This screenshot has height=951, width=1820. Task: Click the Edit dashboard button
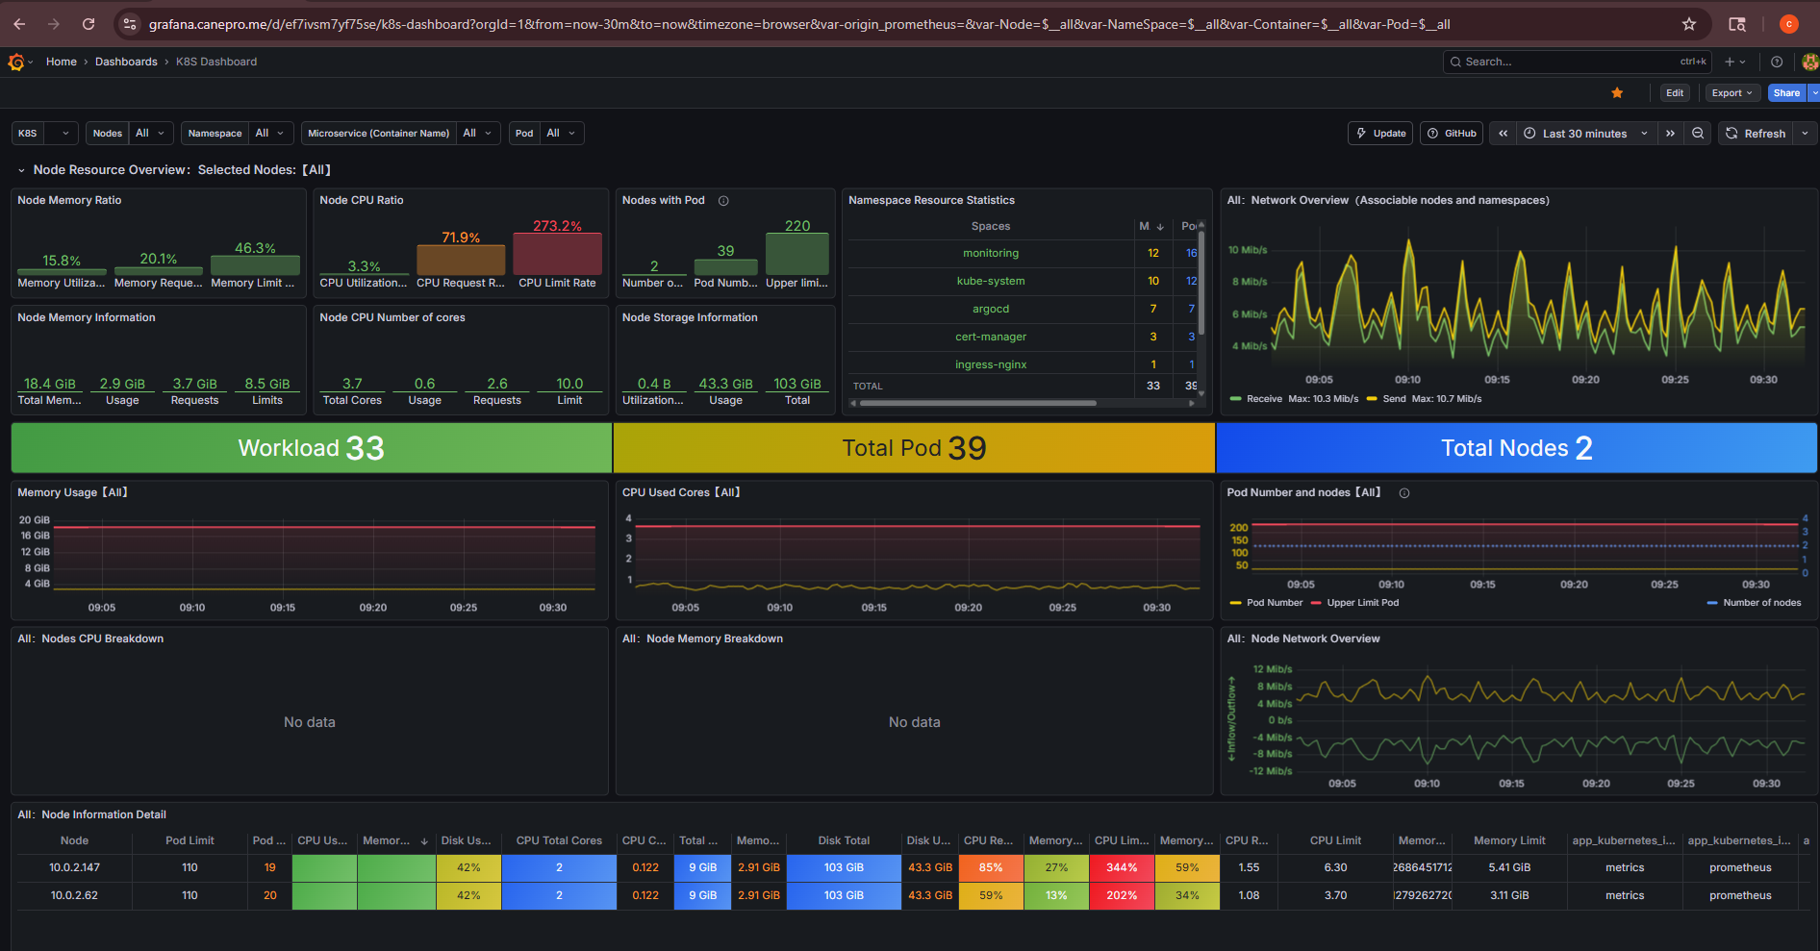coord(1675,93)
